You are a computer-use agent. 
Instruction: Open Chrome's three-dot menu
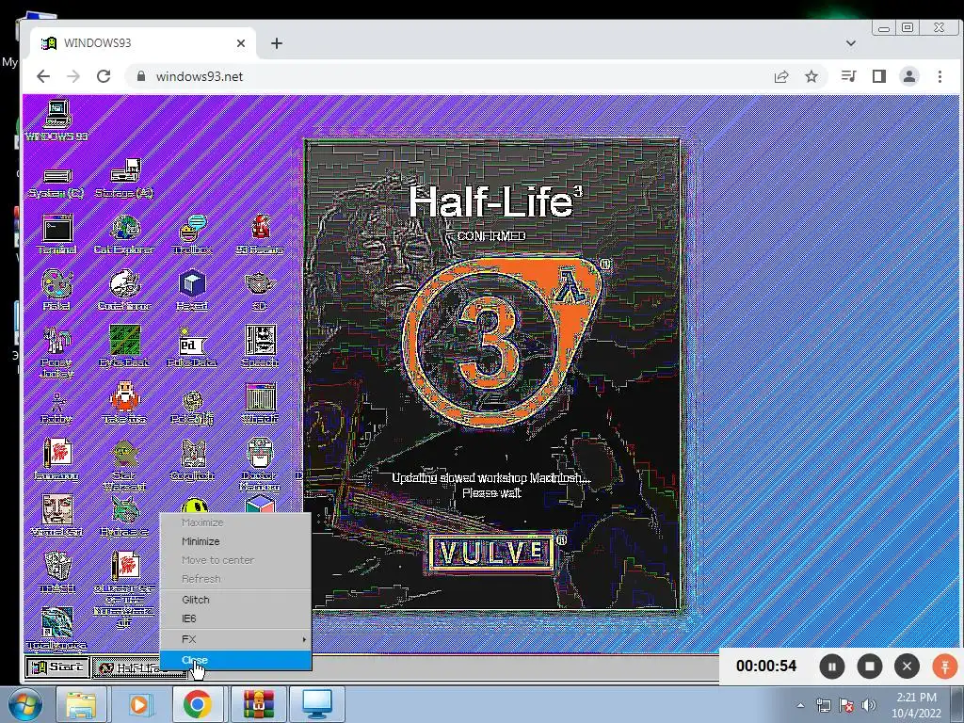940,76
